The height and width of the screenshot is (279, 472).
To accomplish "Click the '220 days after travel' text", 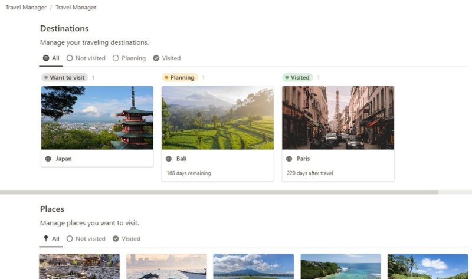I will pyautogui.click(x=310, y=173).
